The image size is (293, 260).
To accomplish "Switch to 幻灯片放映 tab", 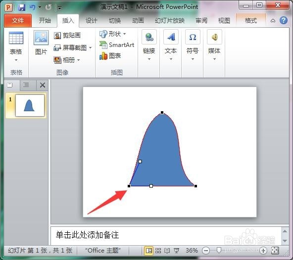I will pyautogui.click(x=170, y=21).
